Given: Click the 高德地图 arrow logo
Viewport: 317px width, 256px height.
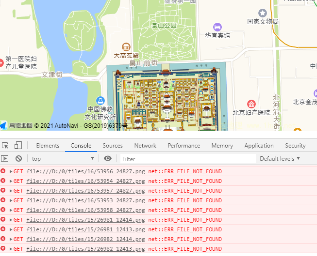Looking at the screenshot, I should click(3, 125).
